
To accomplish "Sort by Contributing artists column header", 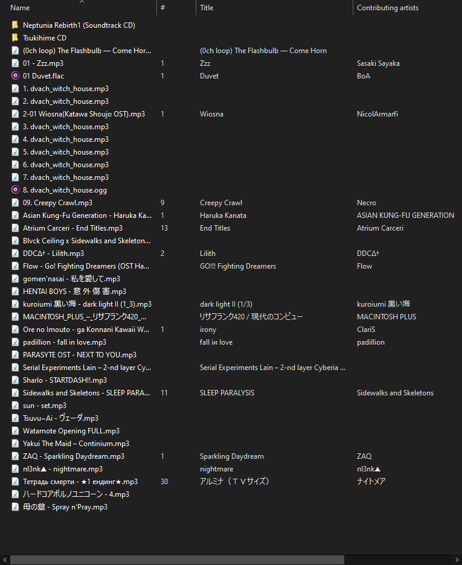I will [388, 8].
